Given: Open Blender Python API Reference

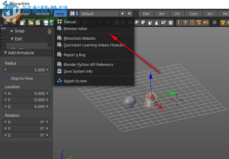Looking at the screenshot, I should coord(94,65).
